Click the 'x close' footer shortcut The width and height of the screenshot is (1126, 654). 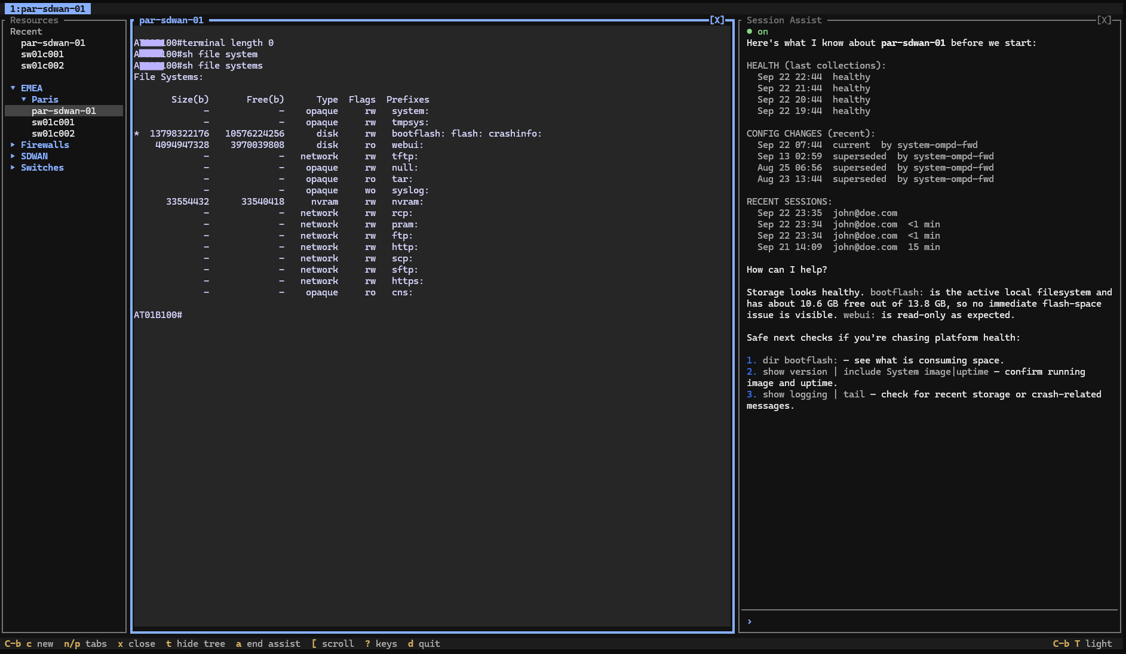(x=136, y=643)
